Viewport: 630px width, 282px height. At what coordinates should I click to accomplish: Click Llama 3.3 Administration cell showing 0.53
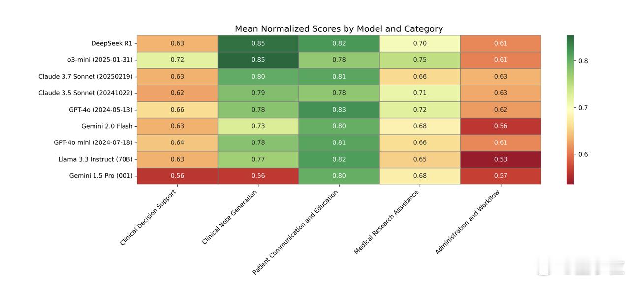tap(501, 159)
